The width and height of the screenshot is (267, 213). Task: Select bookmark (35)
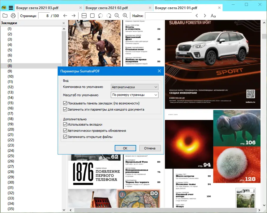point(11,209)
